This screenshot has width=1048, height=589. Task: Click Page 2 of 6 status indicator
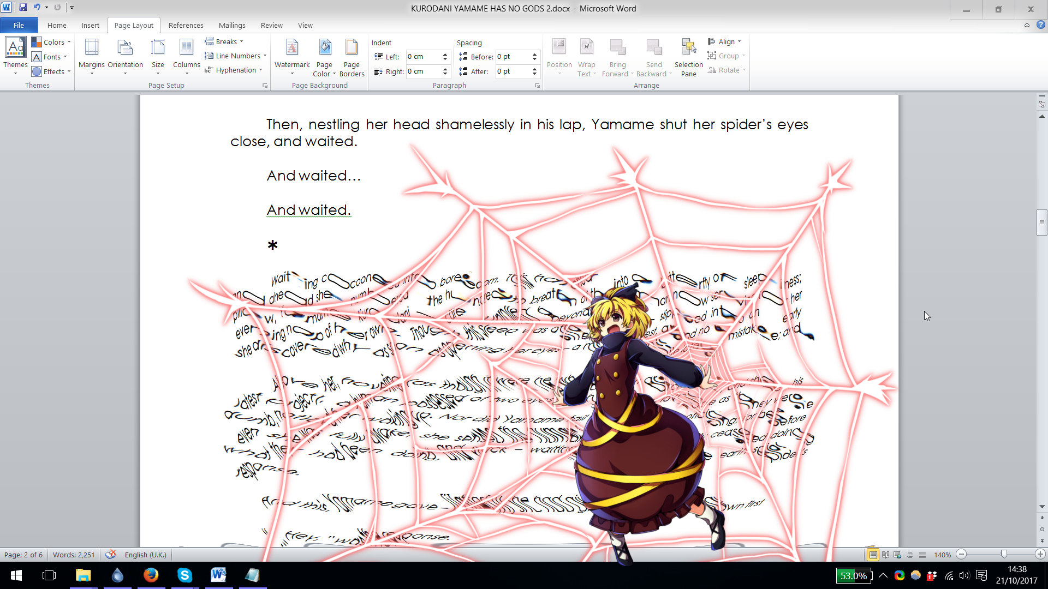click(x=23, y=555)
